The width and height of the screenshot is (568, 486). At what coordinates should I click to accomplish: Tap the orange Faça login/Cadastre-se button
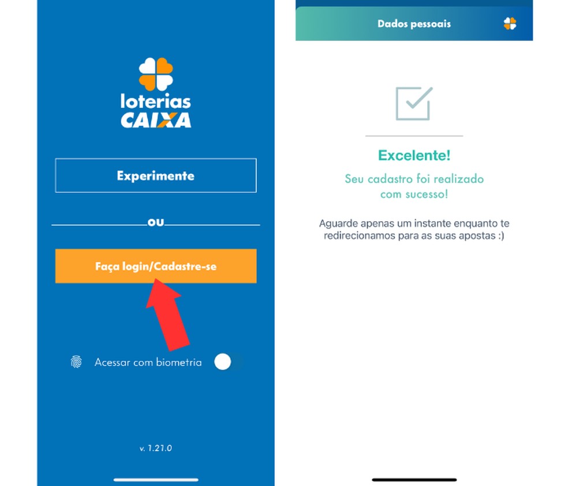(x=156, y=266)
